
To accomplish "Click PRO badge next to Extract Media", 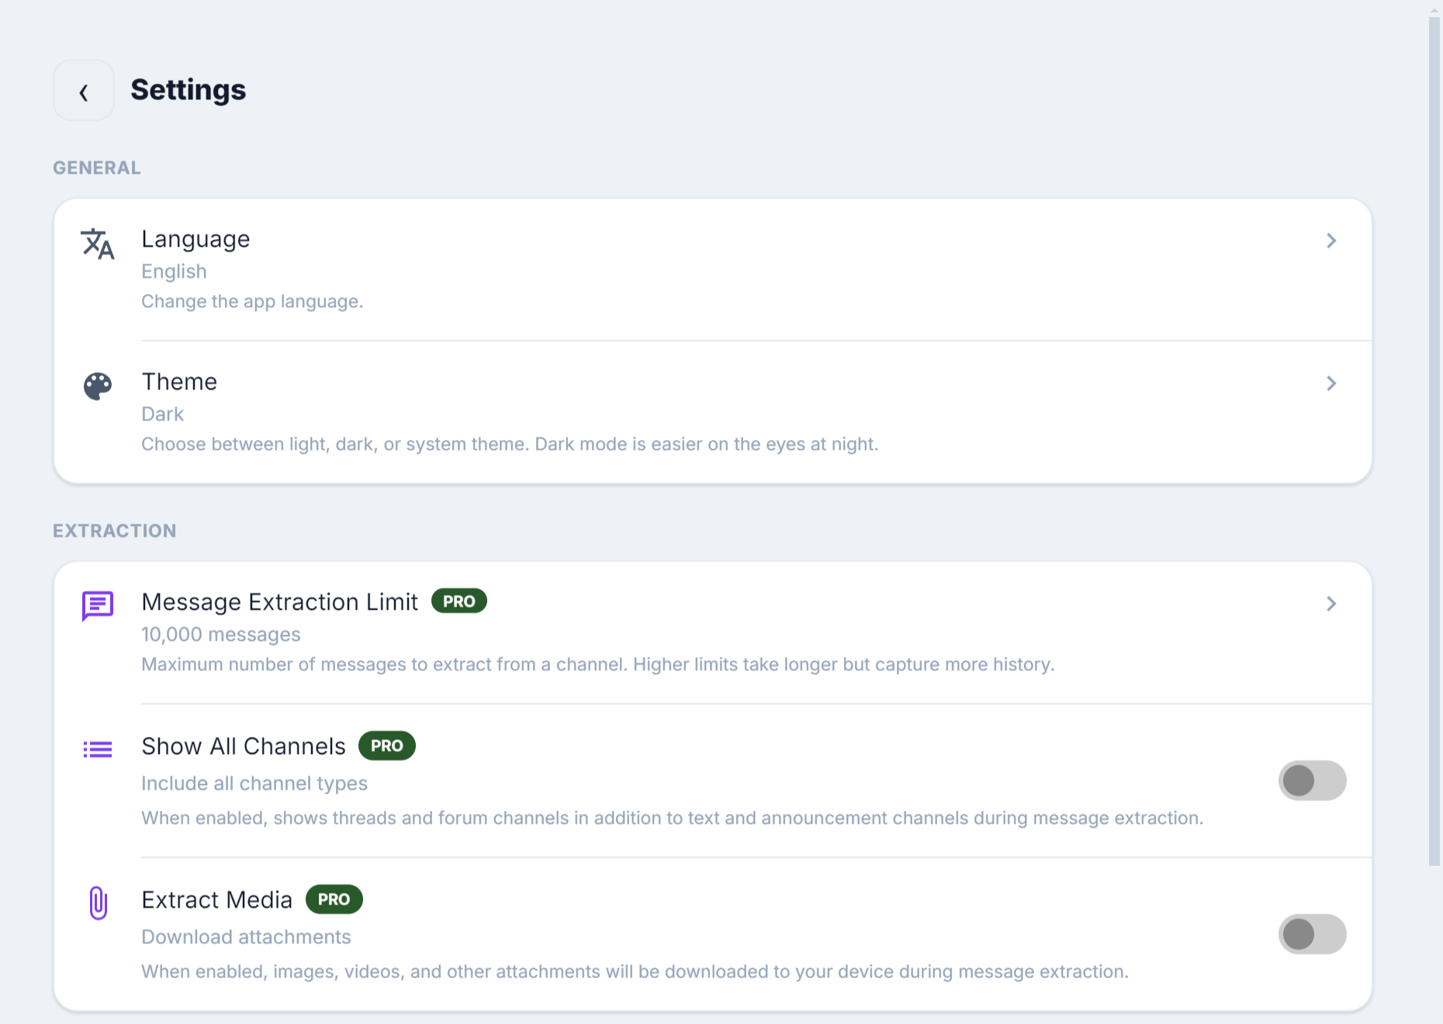I will (x=334, y=899).
